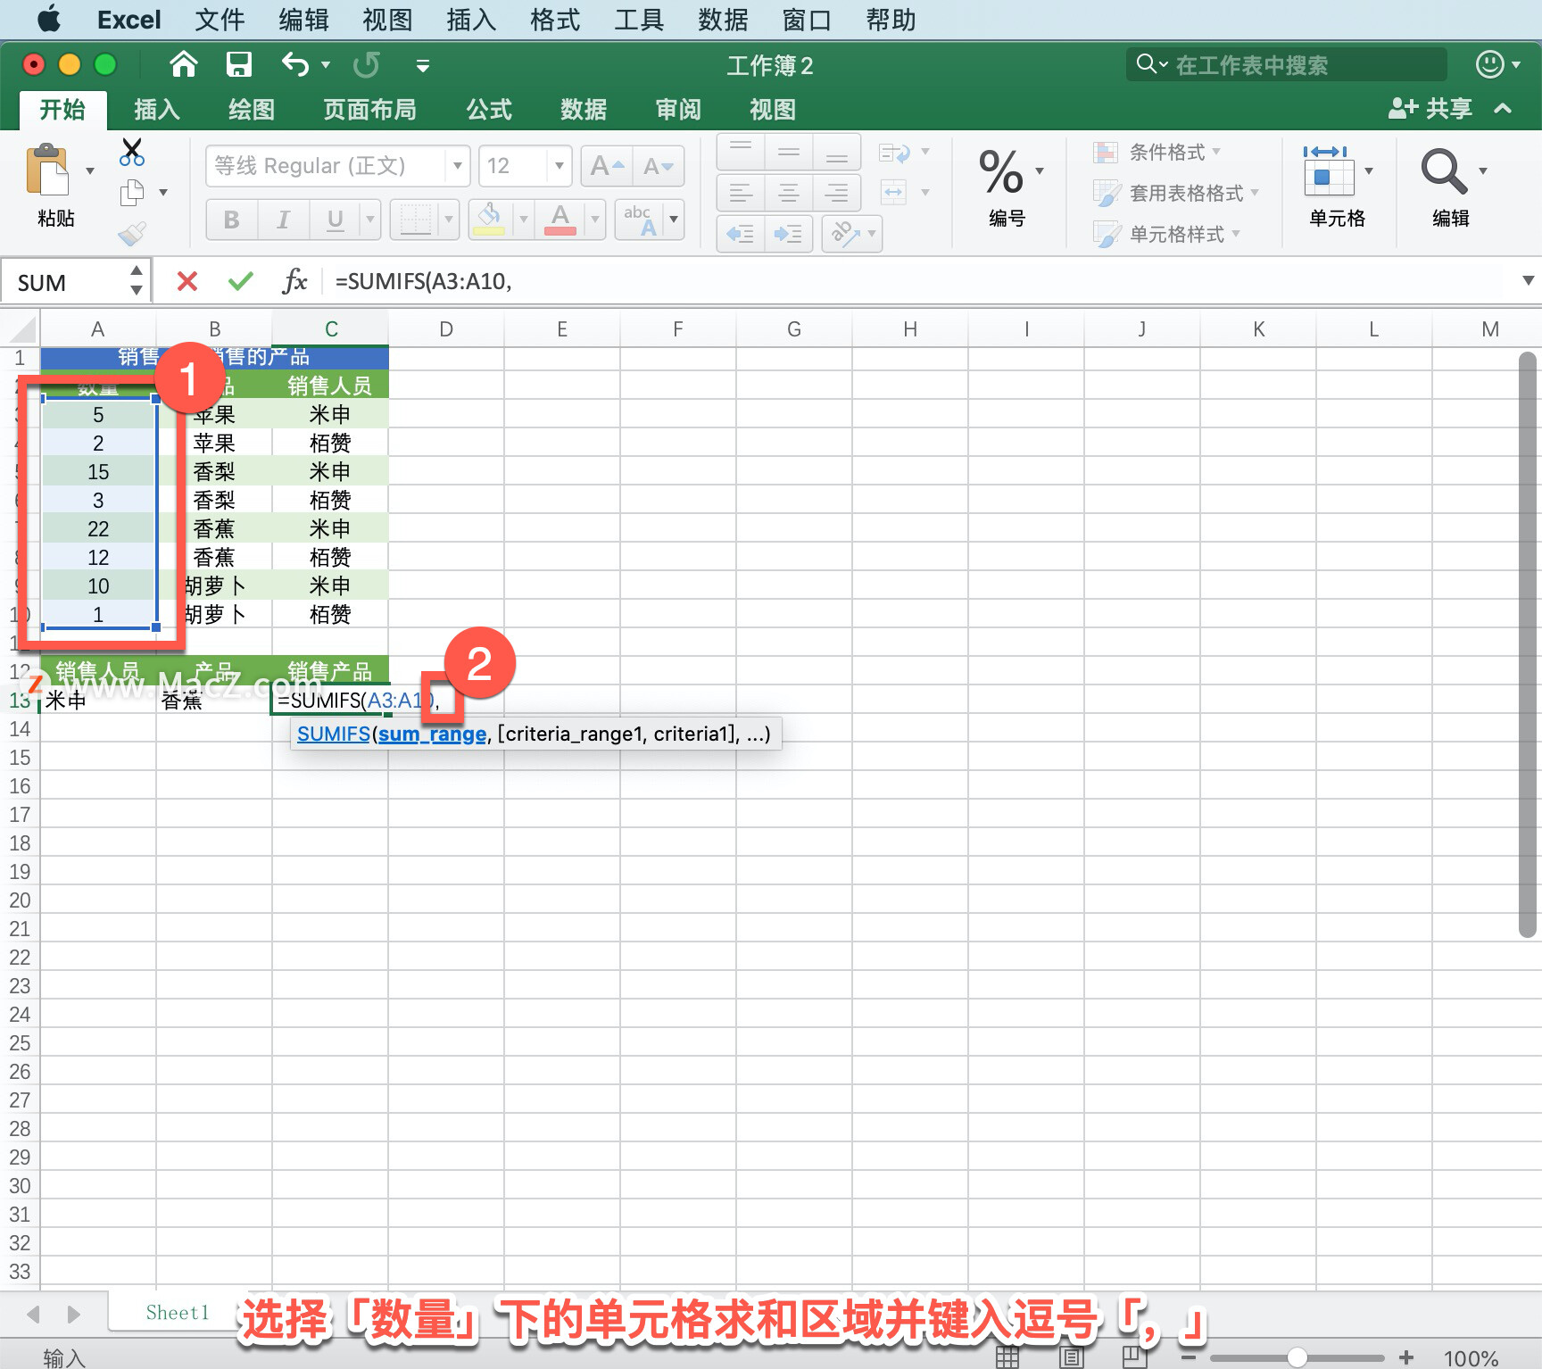The image size is (1542, 1369).
Task: Open Cell Styles dropdown
Action: [1167, 234]
